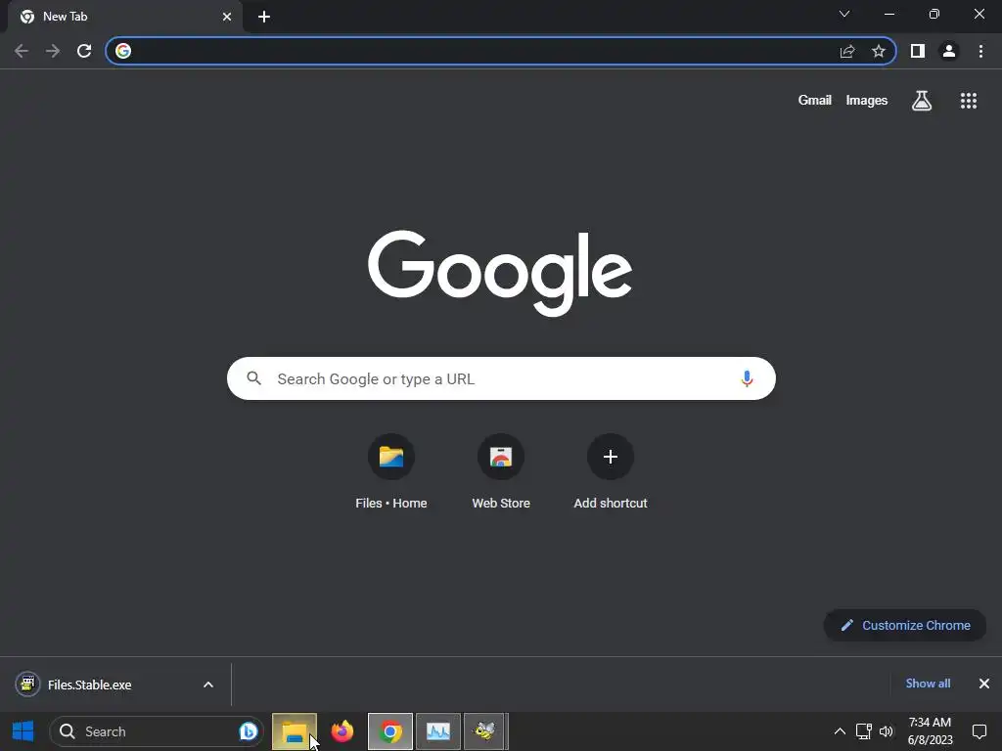Start voice search with microphone icon
The image size is (1002, 751).
(x=747, y=378)
